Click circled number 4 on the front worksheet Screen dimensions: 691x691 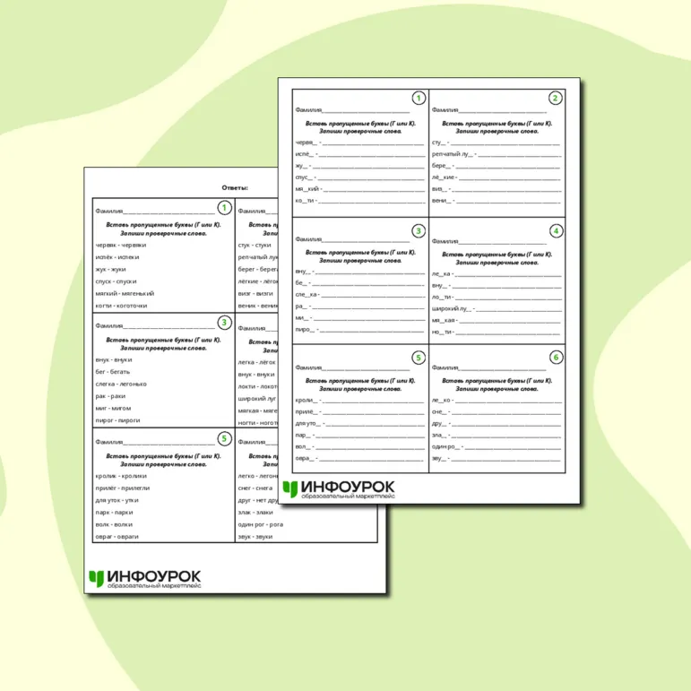click(556, 231)
